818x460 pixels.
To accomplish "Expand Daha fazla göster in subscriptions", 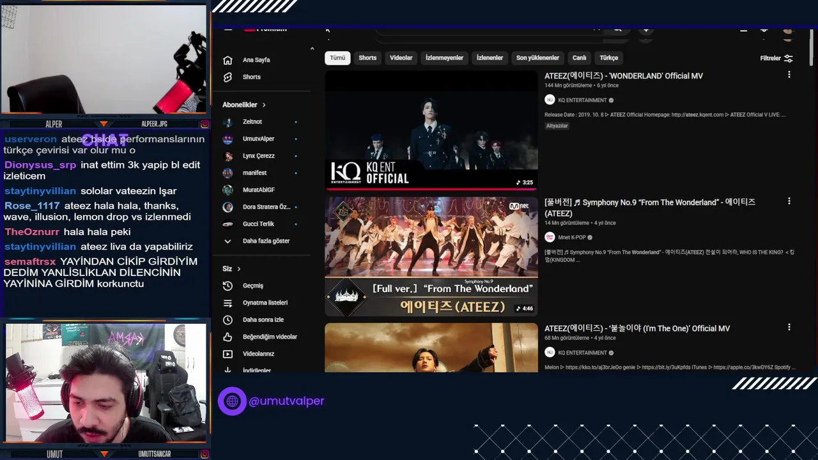I will 256,241.
